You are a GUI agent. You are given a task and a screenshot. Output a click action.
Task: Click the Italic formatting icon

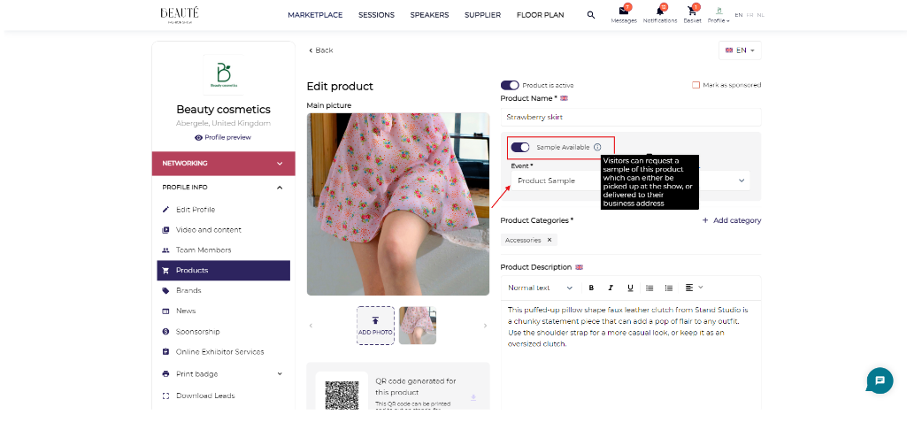[611, 288]
